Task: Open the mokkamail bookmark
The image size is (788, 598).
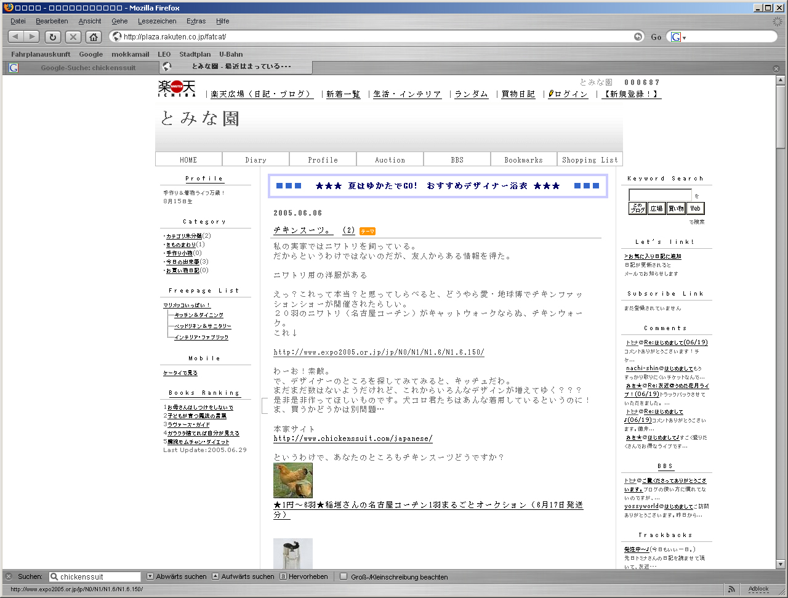Action: (x=131, y=54)
